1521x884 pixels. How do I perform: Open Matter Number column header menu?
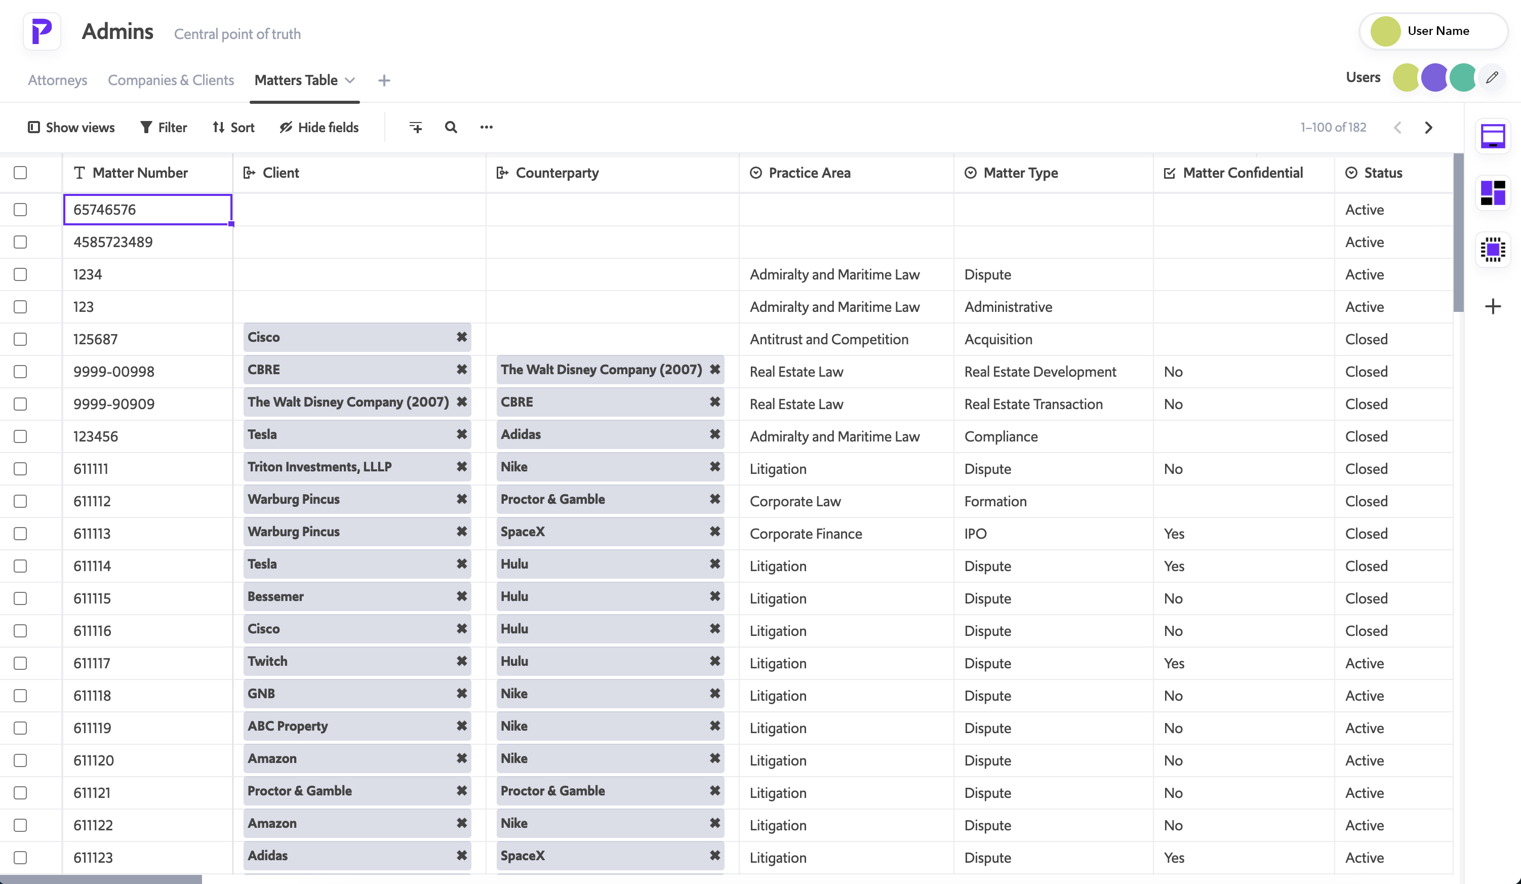coord(147,173)
